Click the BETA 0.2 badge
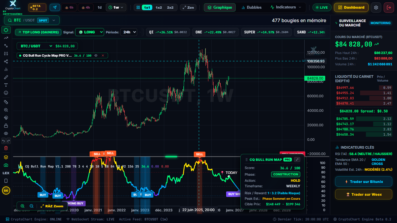Screen dimensions: 397x223 click(37, 7)
